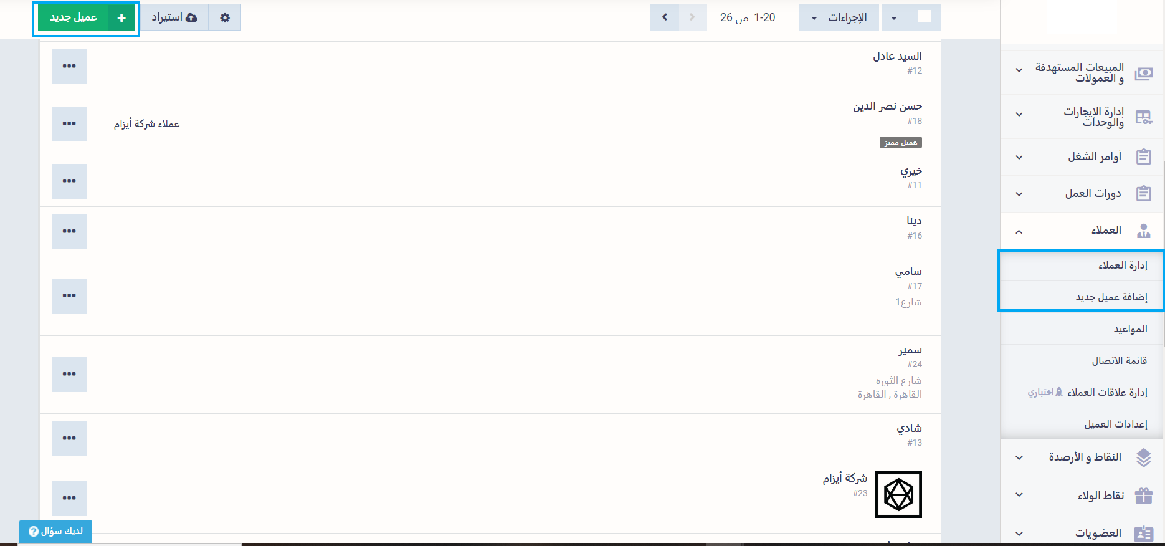Open the الإجراءات actions dropdown

coord(839,17)
